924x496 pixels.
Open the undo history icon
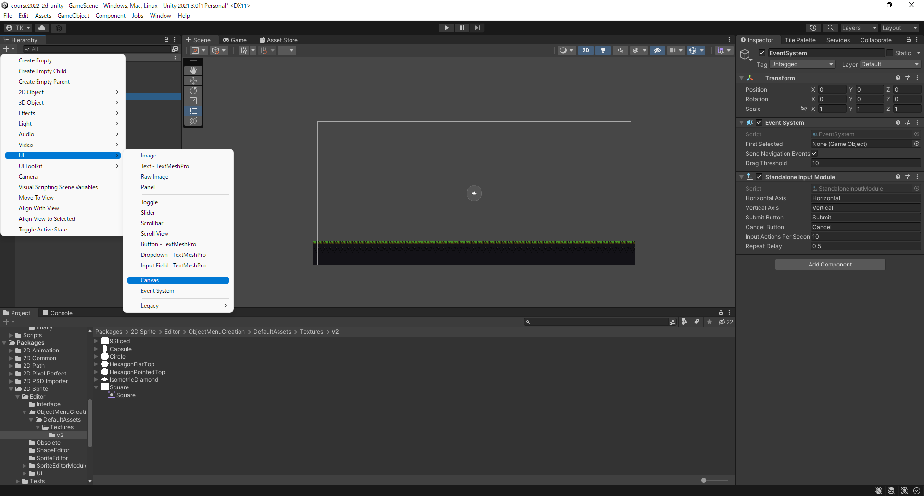point(813,28)
